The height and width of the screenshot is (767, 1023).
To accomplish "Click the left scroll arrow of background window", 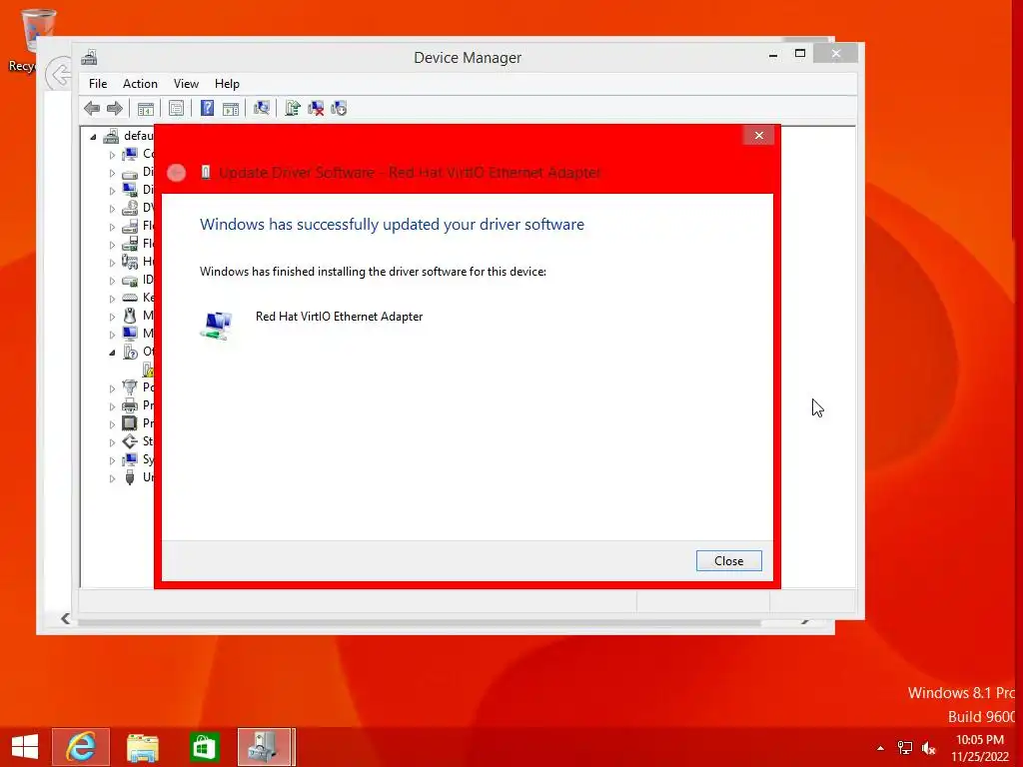I will pyautogui.click(x=65, y=618).
